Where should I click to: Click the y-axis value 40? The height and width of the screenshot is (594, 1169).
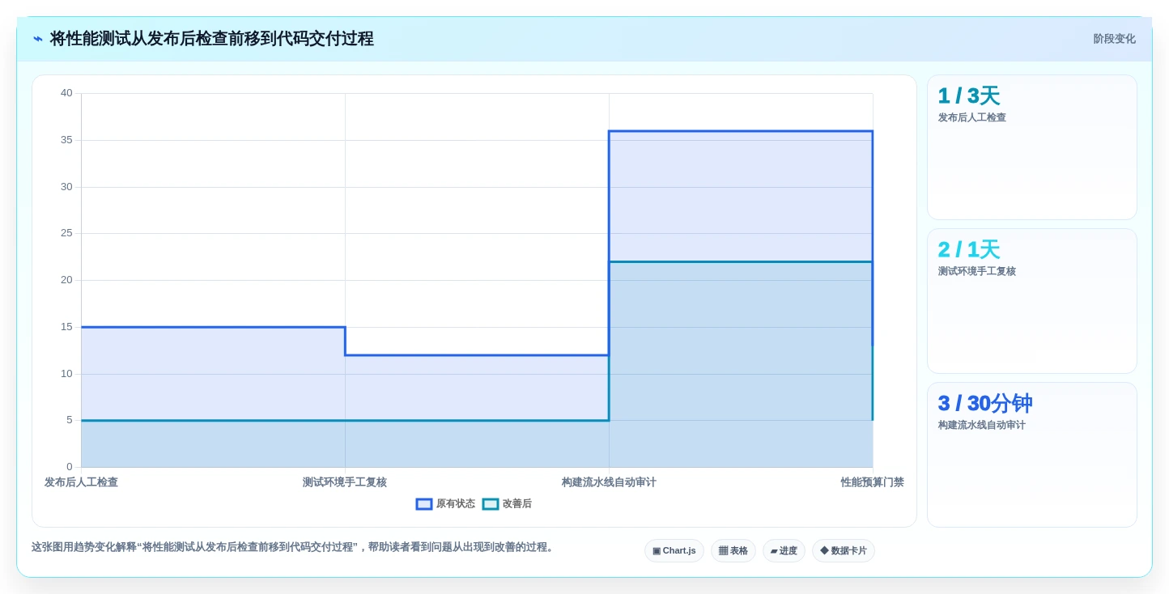pyautogui.click(x=66, y=93)
